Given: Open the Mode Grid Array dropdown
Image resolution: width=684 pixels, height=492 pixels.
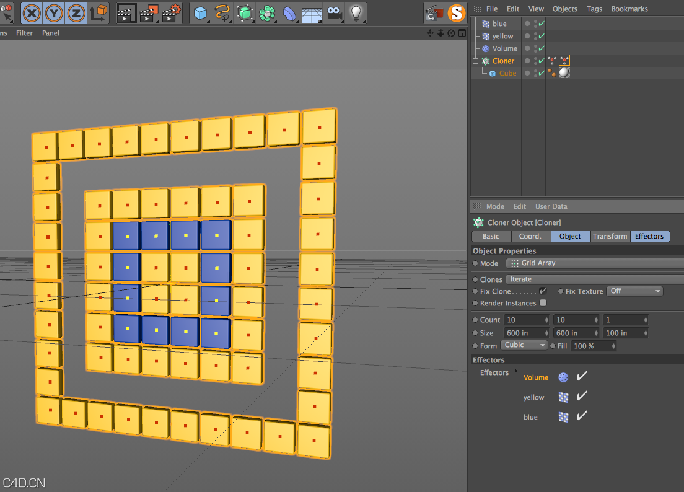Looking at the screenshot, I should (x=595, y=263).
